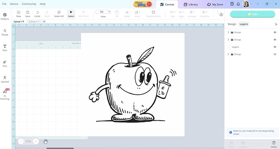Activate the hand pan tool
Screen dimensions: 280x149
(45, 142)
